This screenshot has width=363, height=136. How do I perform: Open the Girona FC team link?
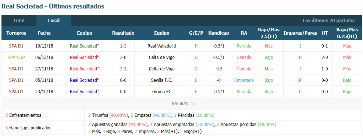(x=161, y=91)
